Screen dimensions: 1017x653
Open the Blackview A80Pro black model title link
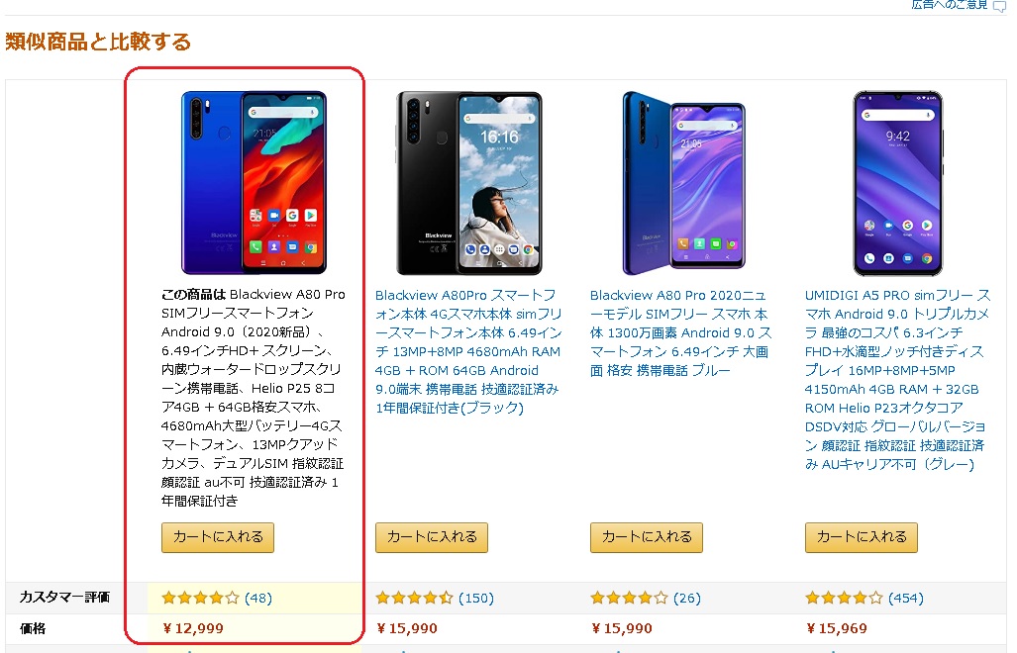point(468,352)
